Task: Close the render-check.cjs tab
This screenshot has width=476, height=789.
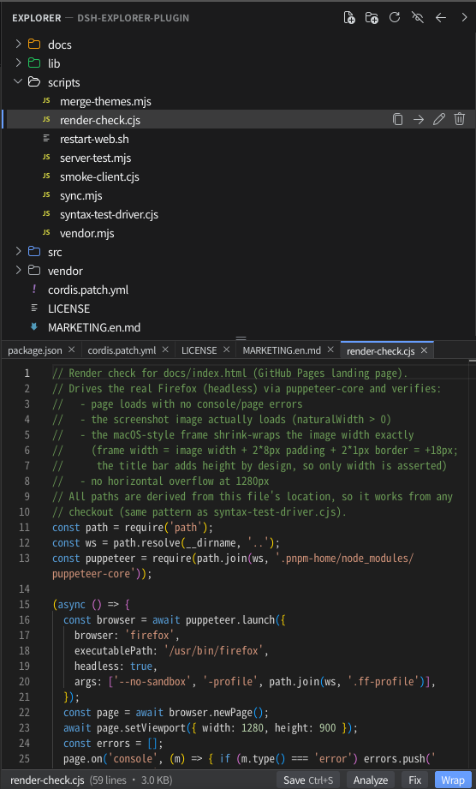Action: coord(425,350)
